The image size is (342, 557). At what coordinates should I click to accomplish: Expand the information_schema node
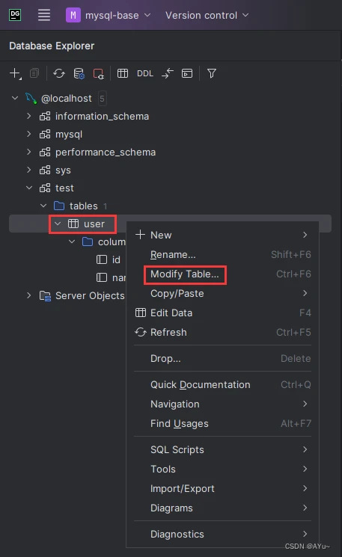pyautogui.click(x=28, y=116)
